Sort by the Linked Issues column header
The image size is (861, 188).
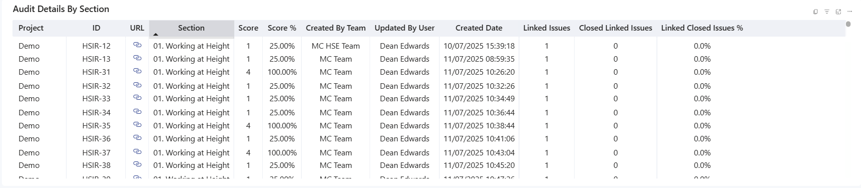point(547,28)
